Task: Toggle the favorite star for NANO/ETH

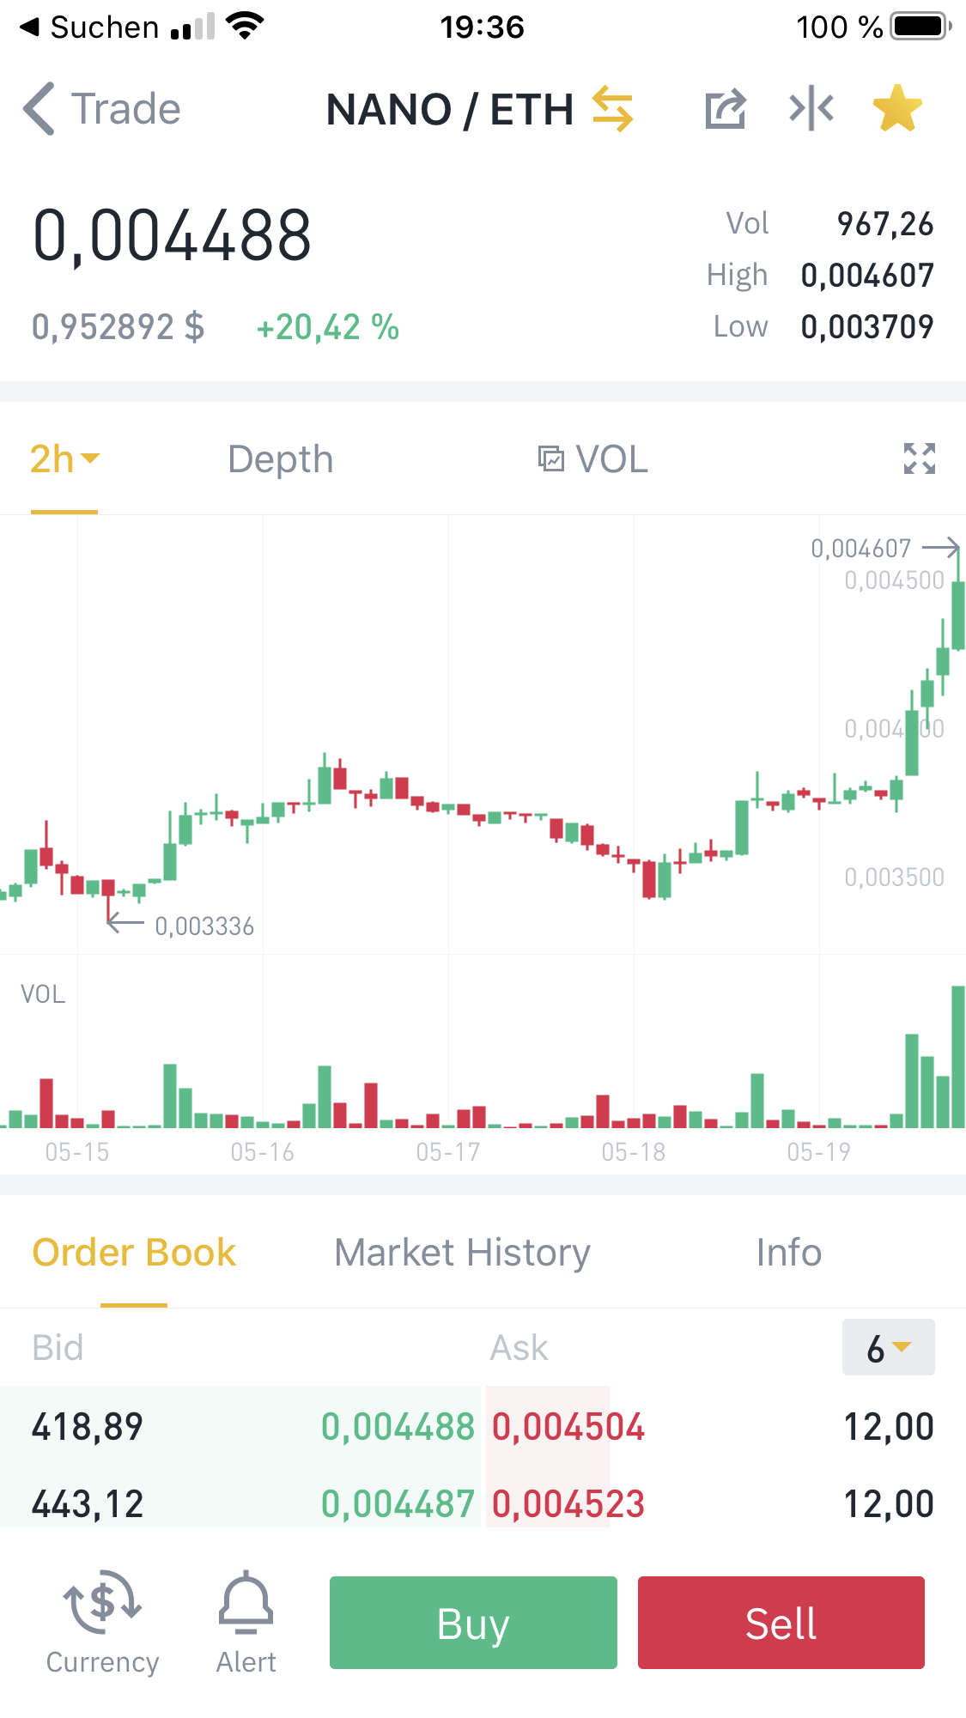Action: [x=897, y=108]
